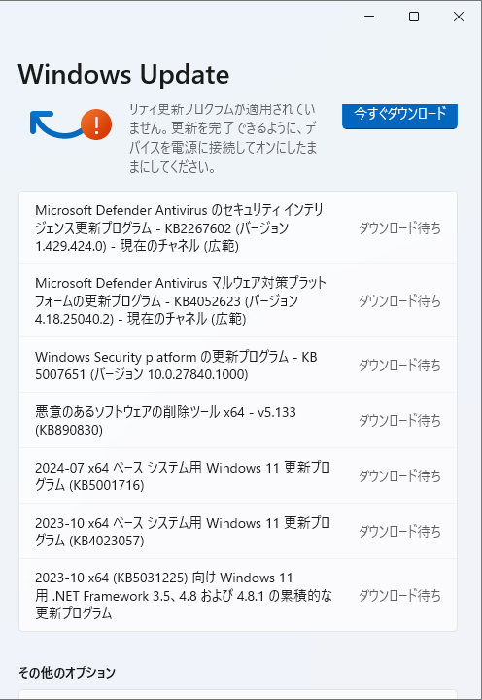Screen dimensions: 482x700
Task: Click the その他のオプション section heading
Action: click(67, 673)
